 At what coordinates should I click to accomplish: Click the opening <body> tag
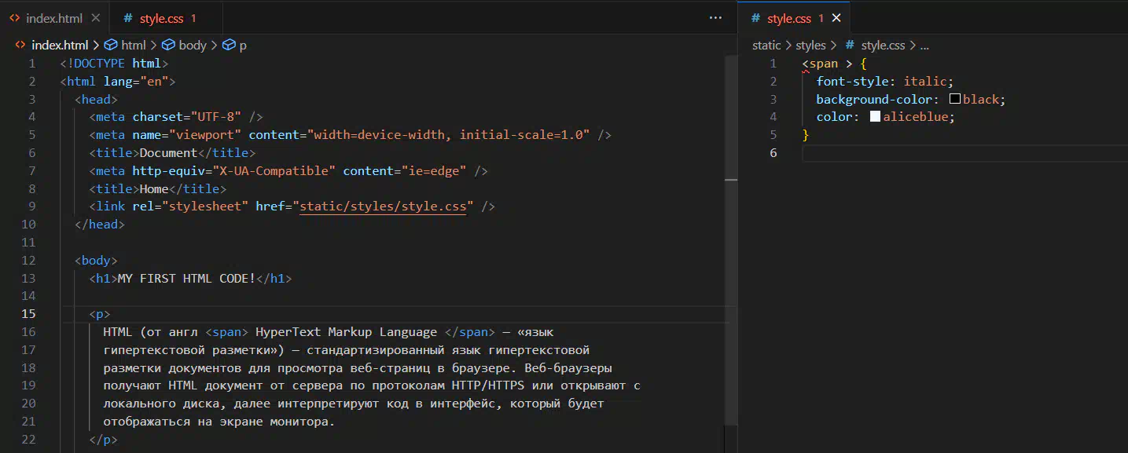[x=96, y=261]
